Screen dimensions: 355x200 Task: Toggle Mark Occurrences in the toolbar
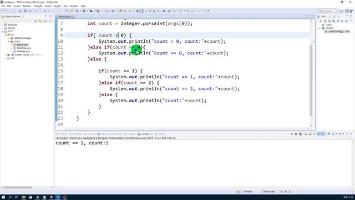pos(142,11)
